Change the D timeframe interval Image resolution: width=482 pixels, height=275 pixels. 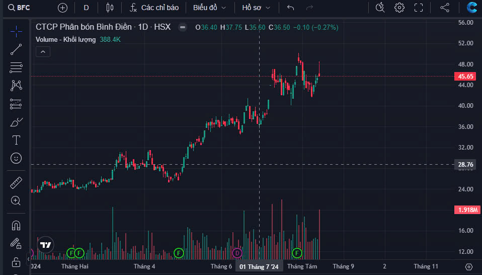click(86, 8)
